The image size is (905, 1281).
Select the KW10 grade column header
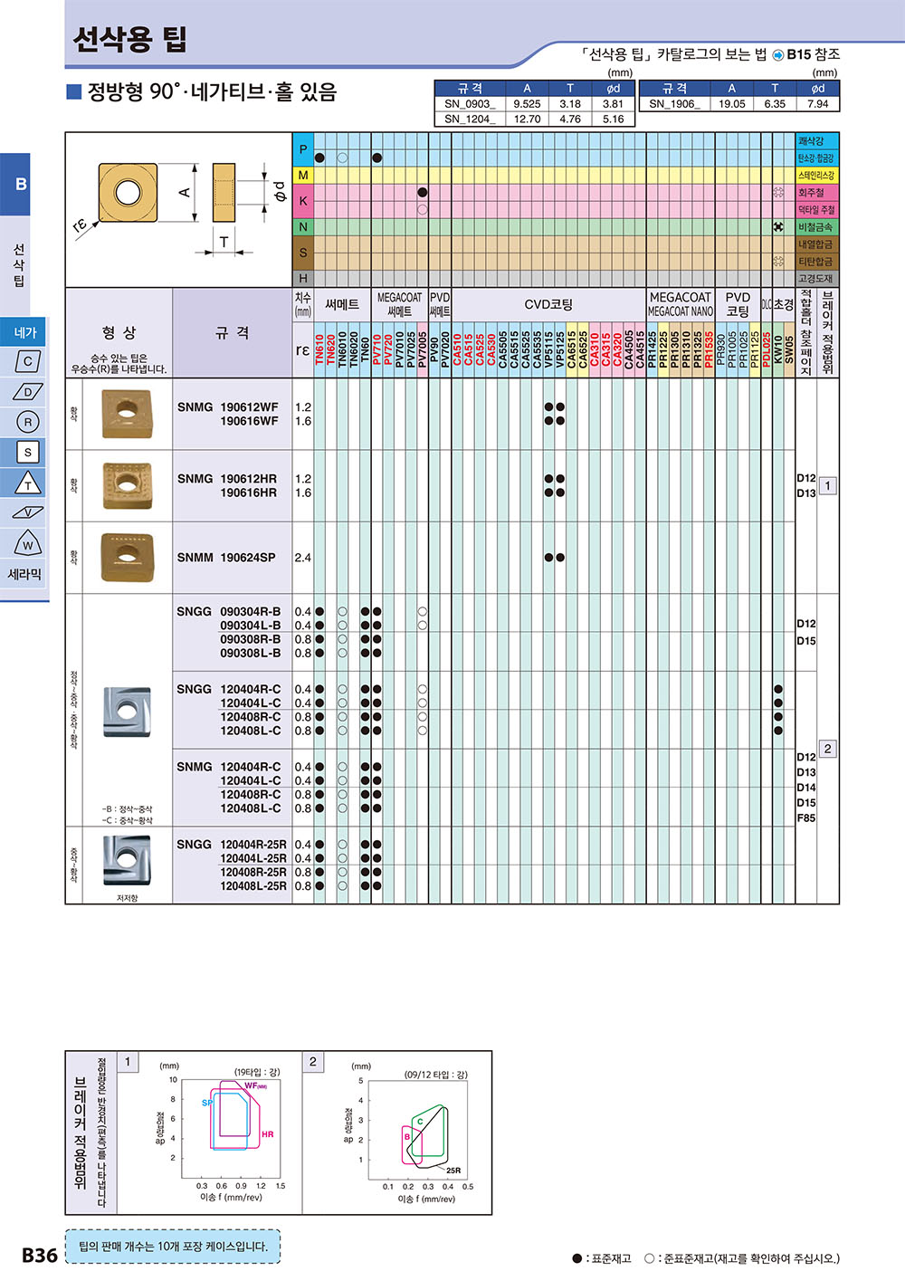click(778, 349)
